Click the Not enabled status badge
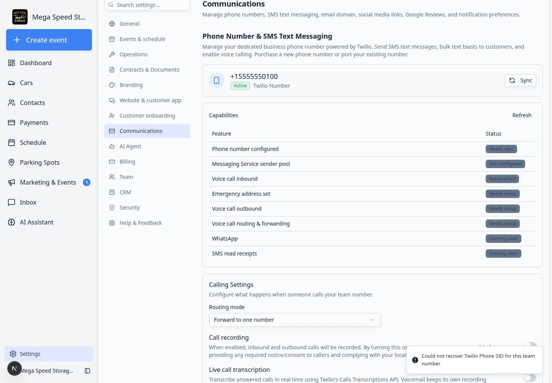Viewport: 552px width, 383px height. (502, 179)
